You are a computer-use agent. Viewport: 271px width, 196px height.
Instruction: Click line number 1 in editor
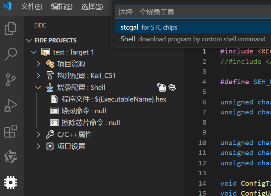click(204, 51)
